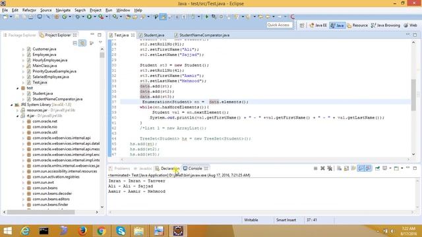Click the New Java Package toolbar icon
The height and width of the screenshot is (237, 422).
57,16
